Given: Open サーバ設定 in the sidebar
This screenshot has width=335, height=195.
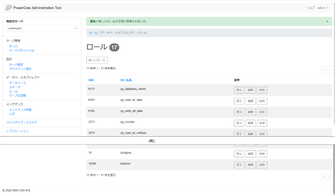Looking at the screenshot, I should tap(16, 65).
